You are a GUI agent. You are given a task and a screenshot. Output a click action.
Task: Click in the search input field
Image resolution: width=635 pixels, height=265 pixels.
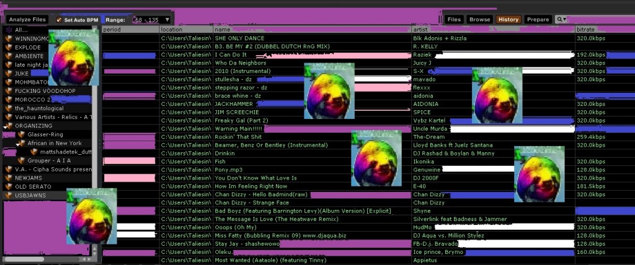[x=600, y=19]
